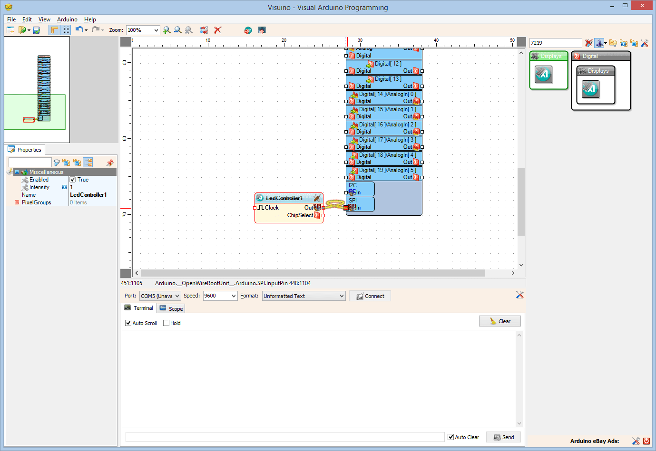
Task: Switch to the Scope tab
Action: point(171,308)
